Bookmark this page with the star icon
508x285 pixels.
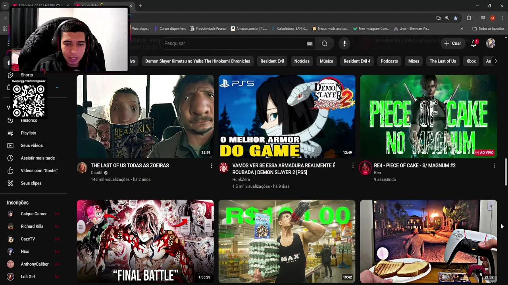(x=456, y=18)
